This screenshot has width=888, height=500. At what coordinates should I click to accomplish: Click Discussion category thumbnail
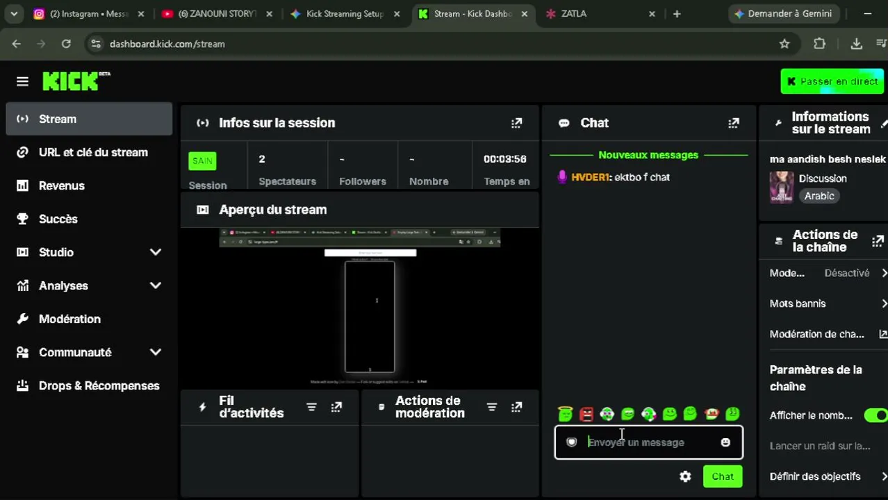(x=782, y=187)
